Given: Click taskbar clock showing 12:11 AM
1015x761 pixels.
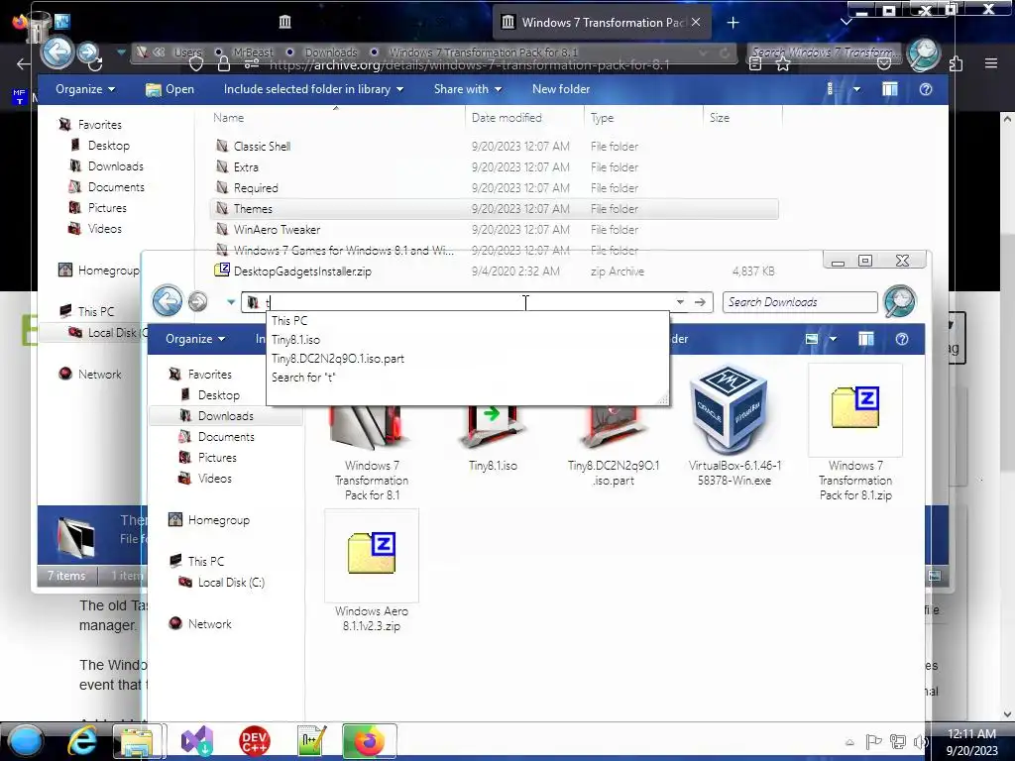Looking at the screenshot, I should (x=971, y=742).
